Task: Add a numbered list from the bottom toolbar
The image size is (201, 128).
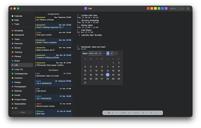Action: [x=117, y=113]
